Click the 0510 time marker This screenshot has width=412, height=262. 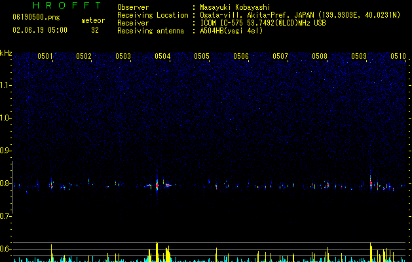398,56
